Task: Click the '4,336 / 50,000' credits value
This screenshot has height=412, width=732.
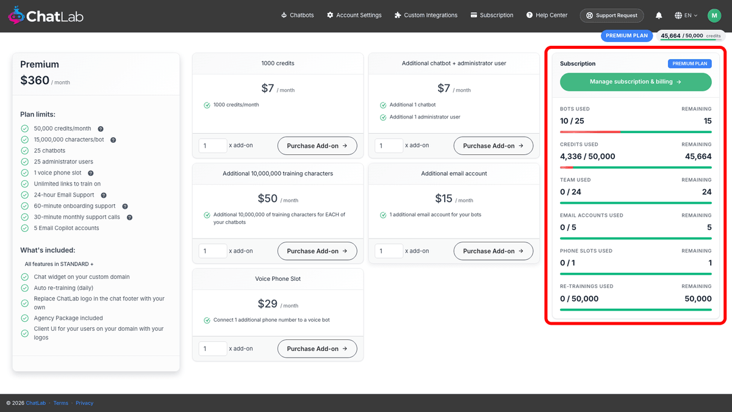Action: (587, 156)
